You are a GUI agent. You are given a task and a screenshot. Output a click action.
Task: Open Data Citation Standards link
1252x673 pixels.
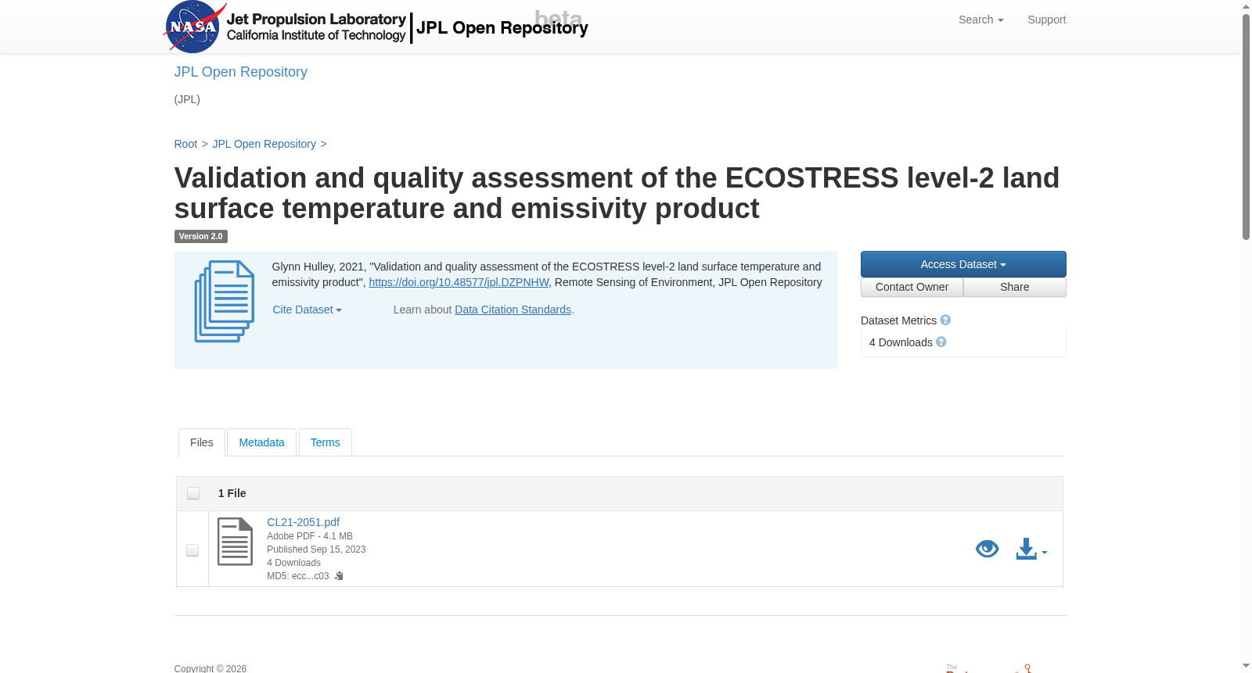pyautogui.click(x=513, y=310)
